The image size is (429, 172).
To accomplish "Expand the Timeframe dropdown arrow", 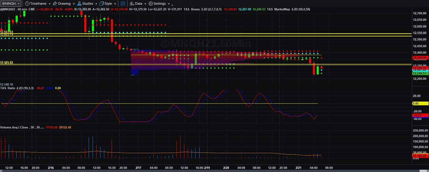I will (49, 4).
